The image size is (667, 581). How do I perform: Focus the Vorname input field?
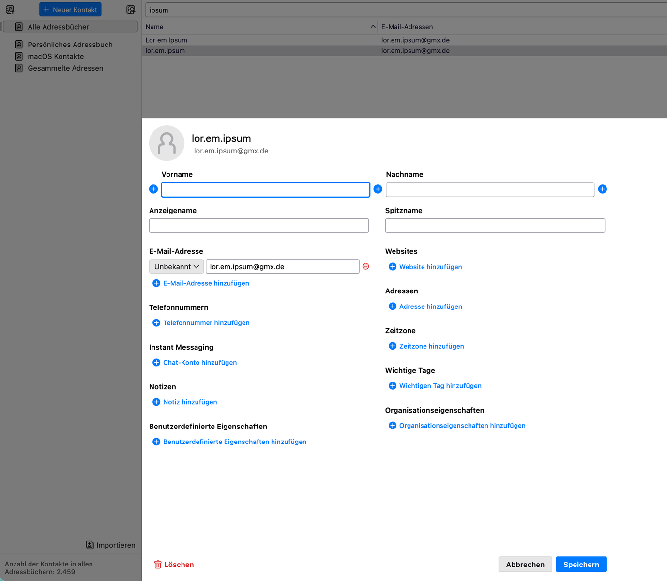coord(266,190)
